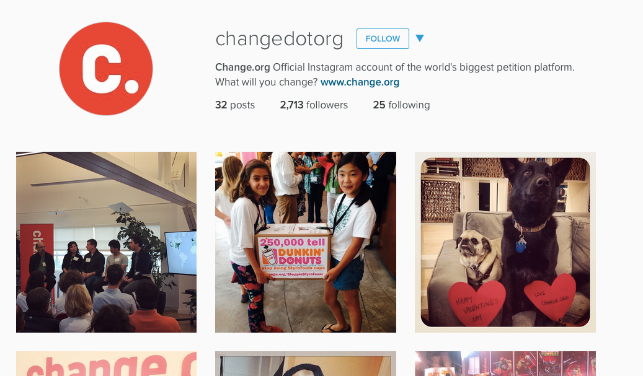Click the white C letter in the avatar
643x376 pixels.
pyautogui.click(x=102, y=68)
